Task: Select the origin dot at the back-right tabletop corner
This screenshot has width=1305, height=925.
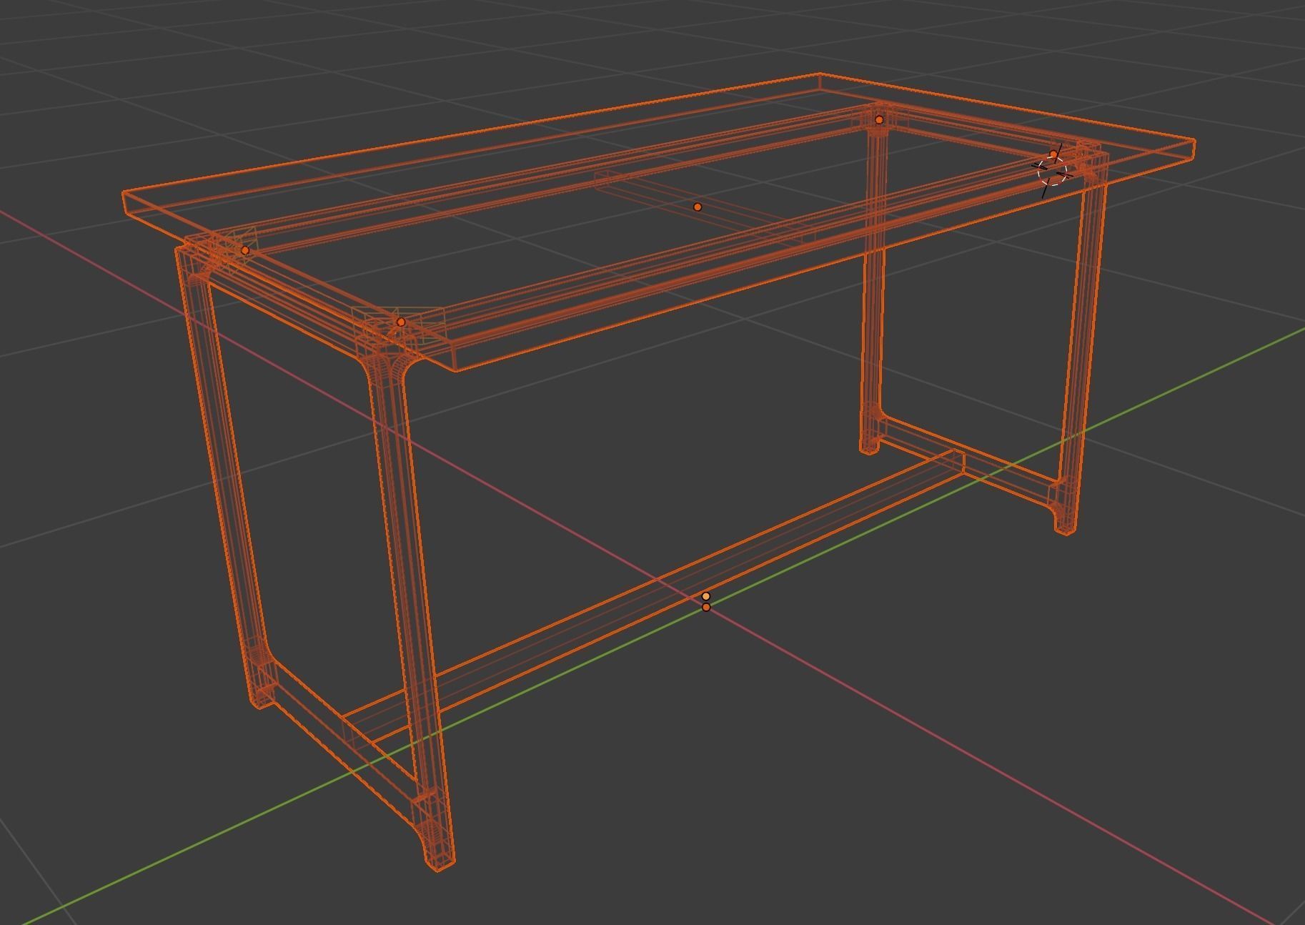Action: click(x=1053, y=154)
